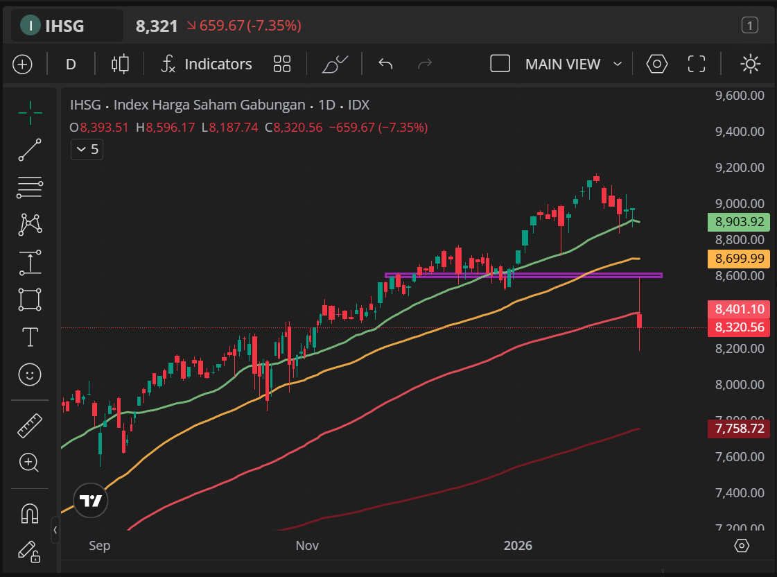Pick the Text annotation tool
The image size is (777, 577).
pyautogui.click(x=30, y=338)
